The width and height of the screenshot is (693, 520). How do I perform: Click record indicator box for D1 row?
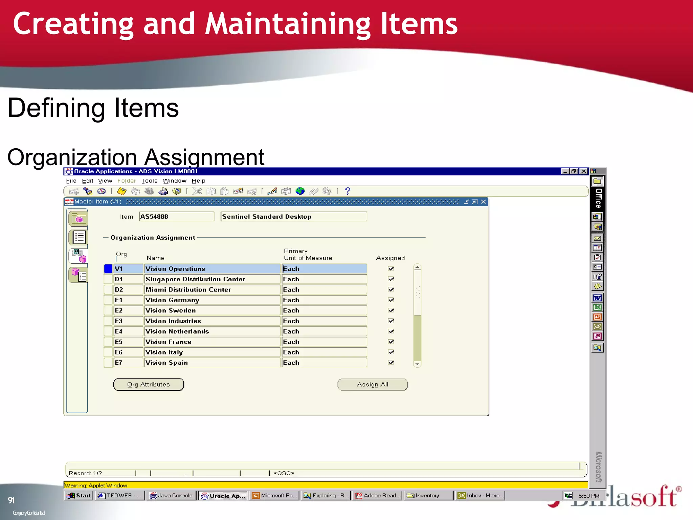click(108, 279)
